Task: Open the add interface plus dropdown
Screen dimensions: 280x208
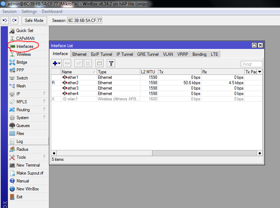Action: coord(57,63)
